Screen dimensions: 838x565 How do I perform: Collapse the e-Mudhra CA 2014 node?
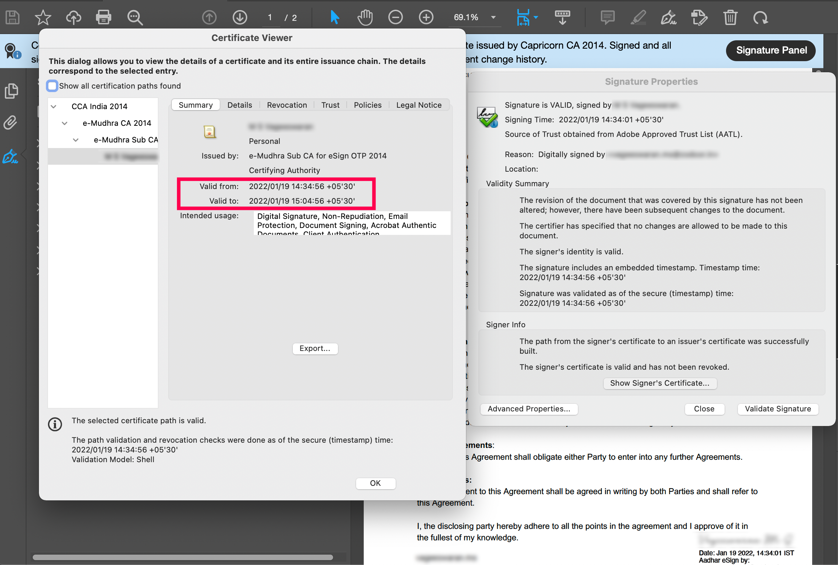(x=65, y=123)
